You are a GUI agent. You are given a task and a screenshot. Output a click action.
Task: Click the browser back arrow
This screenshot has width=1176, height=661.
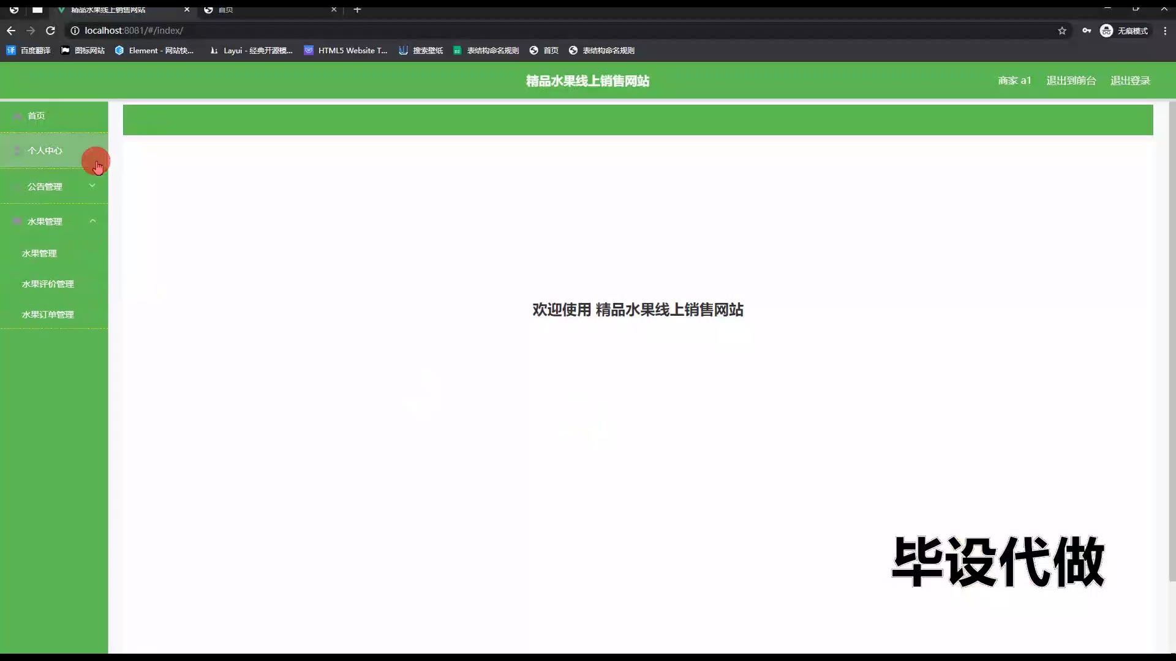(x=11, y=31)
